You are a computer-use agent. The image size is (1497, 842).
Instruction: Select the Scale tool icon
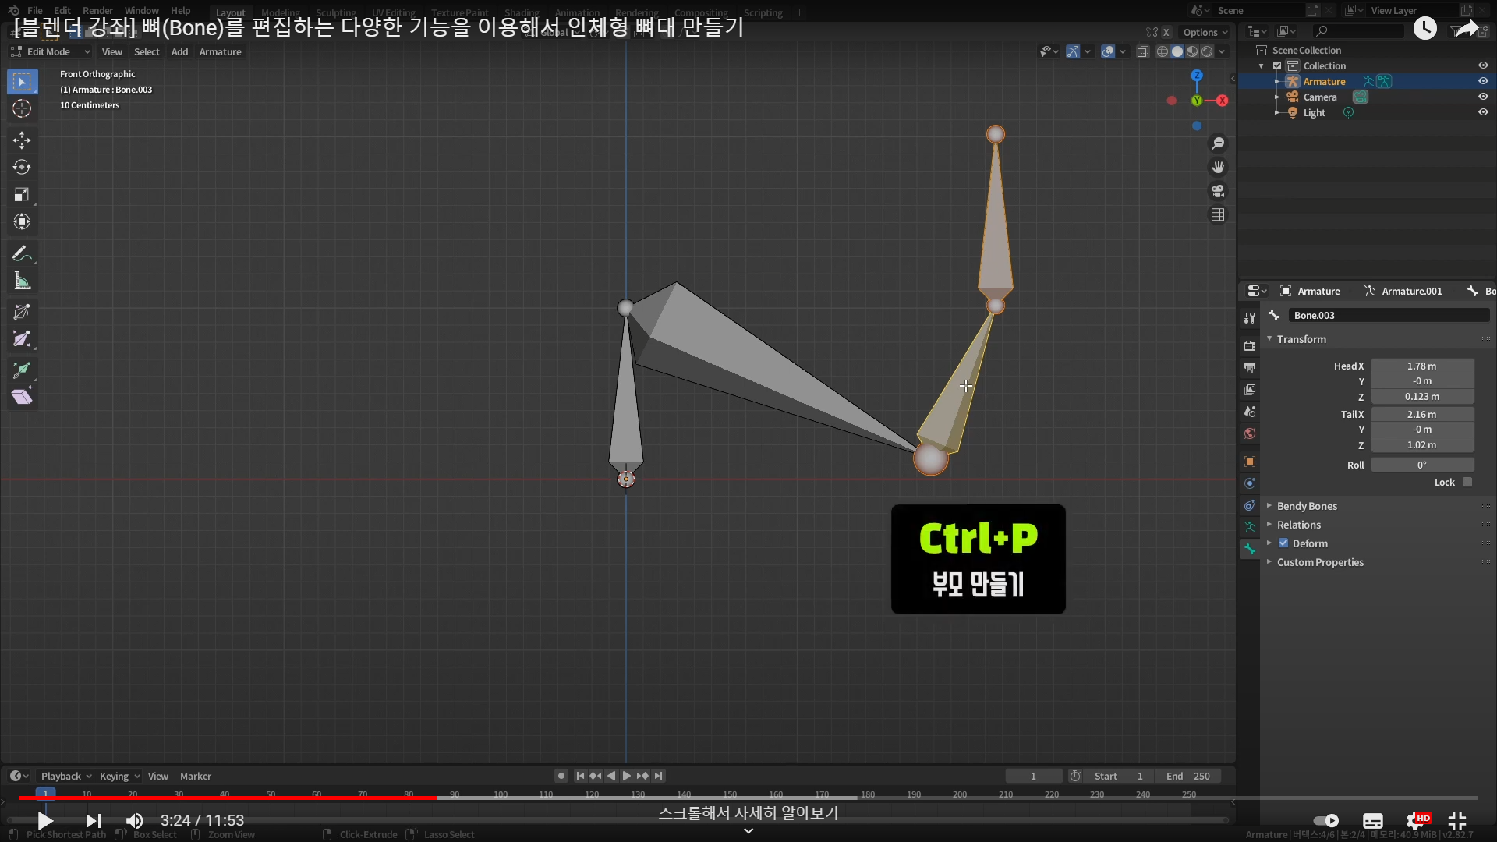[x=22, y=195]
